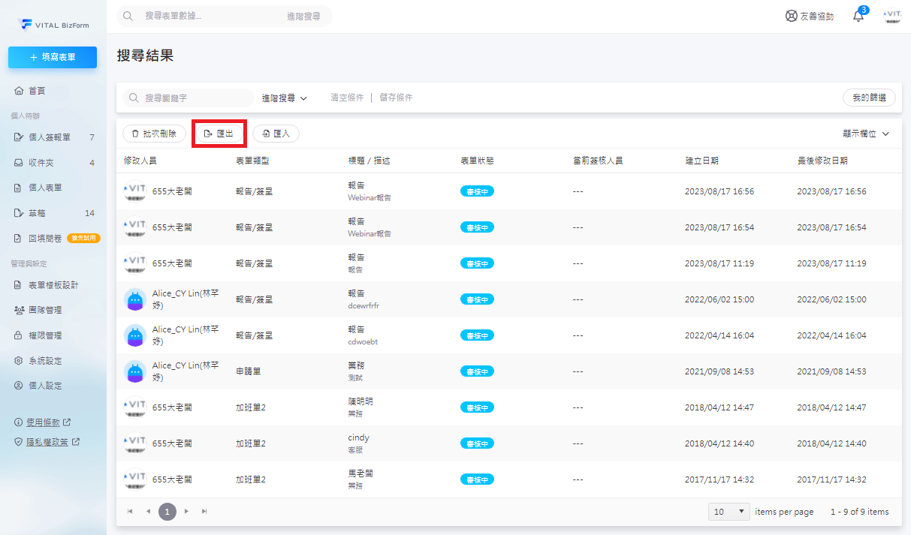Viewport: 911px width, 535px height.
Task: Click the 填寫表單 button
Action: [53, 57]
